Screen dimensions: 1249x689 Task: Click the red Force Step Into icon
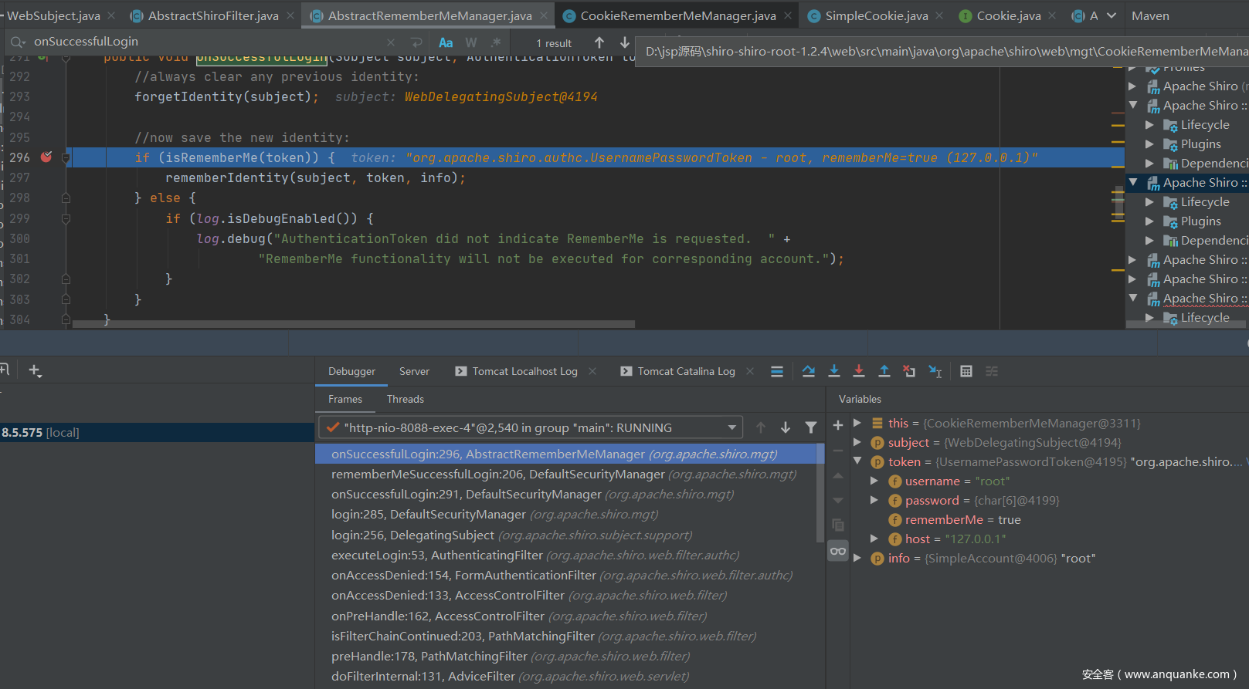(858, 371)
